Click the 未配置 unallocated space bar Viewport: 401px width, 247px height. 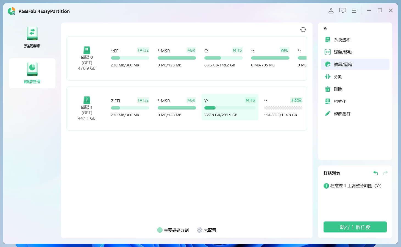tap(283, 108)
